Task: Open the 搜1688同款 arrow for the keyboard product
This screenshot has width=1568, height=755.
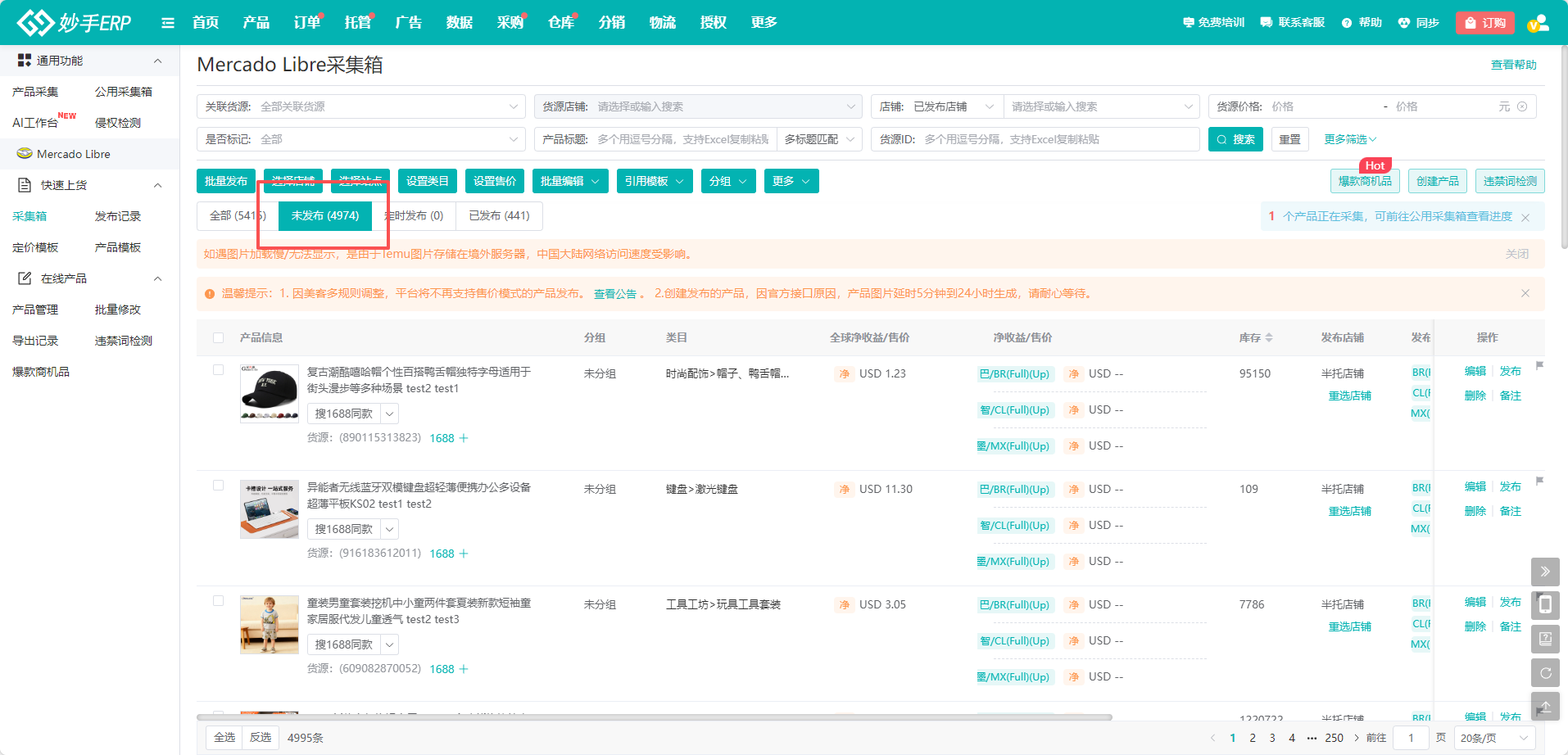Action: 390,530
